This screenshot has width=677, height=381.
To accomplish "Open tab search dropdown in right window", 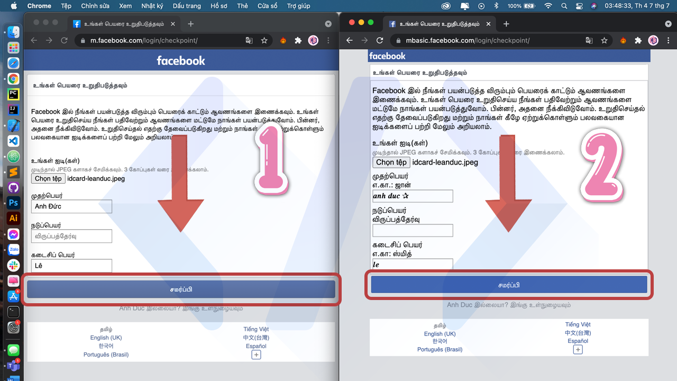I will point(667,24).
